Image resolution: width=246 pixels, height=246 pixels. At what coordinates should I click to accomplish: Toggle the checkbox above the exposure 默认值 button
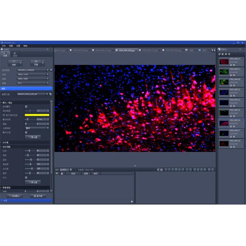point(26,132)
